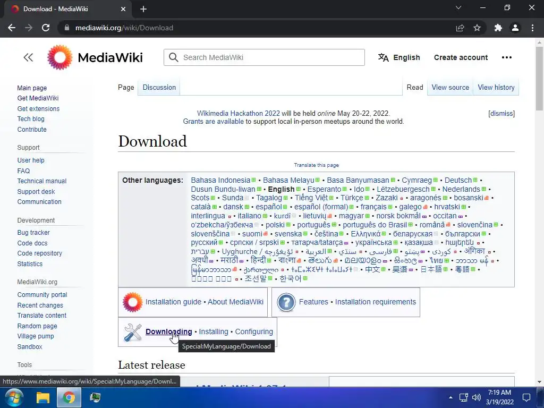The height and width of the screenshot is (408, 544).
Task: Click the Create account link
Action: click(461, 57)
